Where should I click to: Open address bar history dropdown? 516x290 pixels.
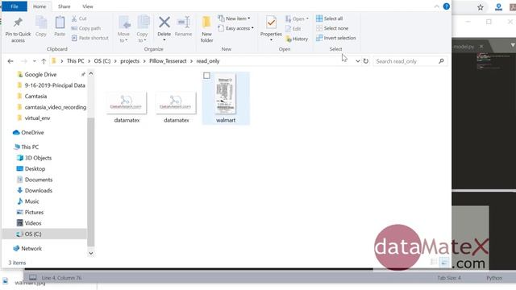click(358, 61)
